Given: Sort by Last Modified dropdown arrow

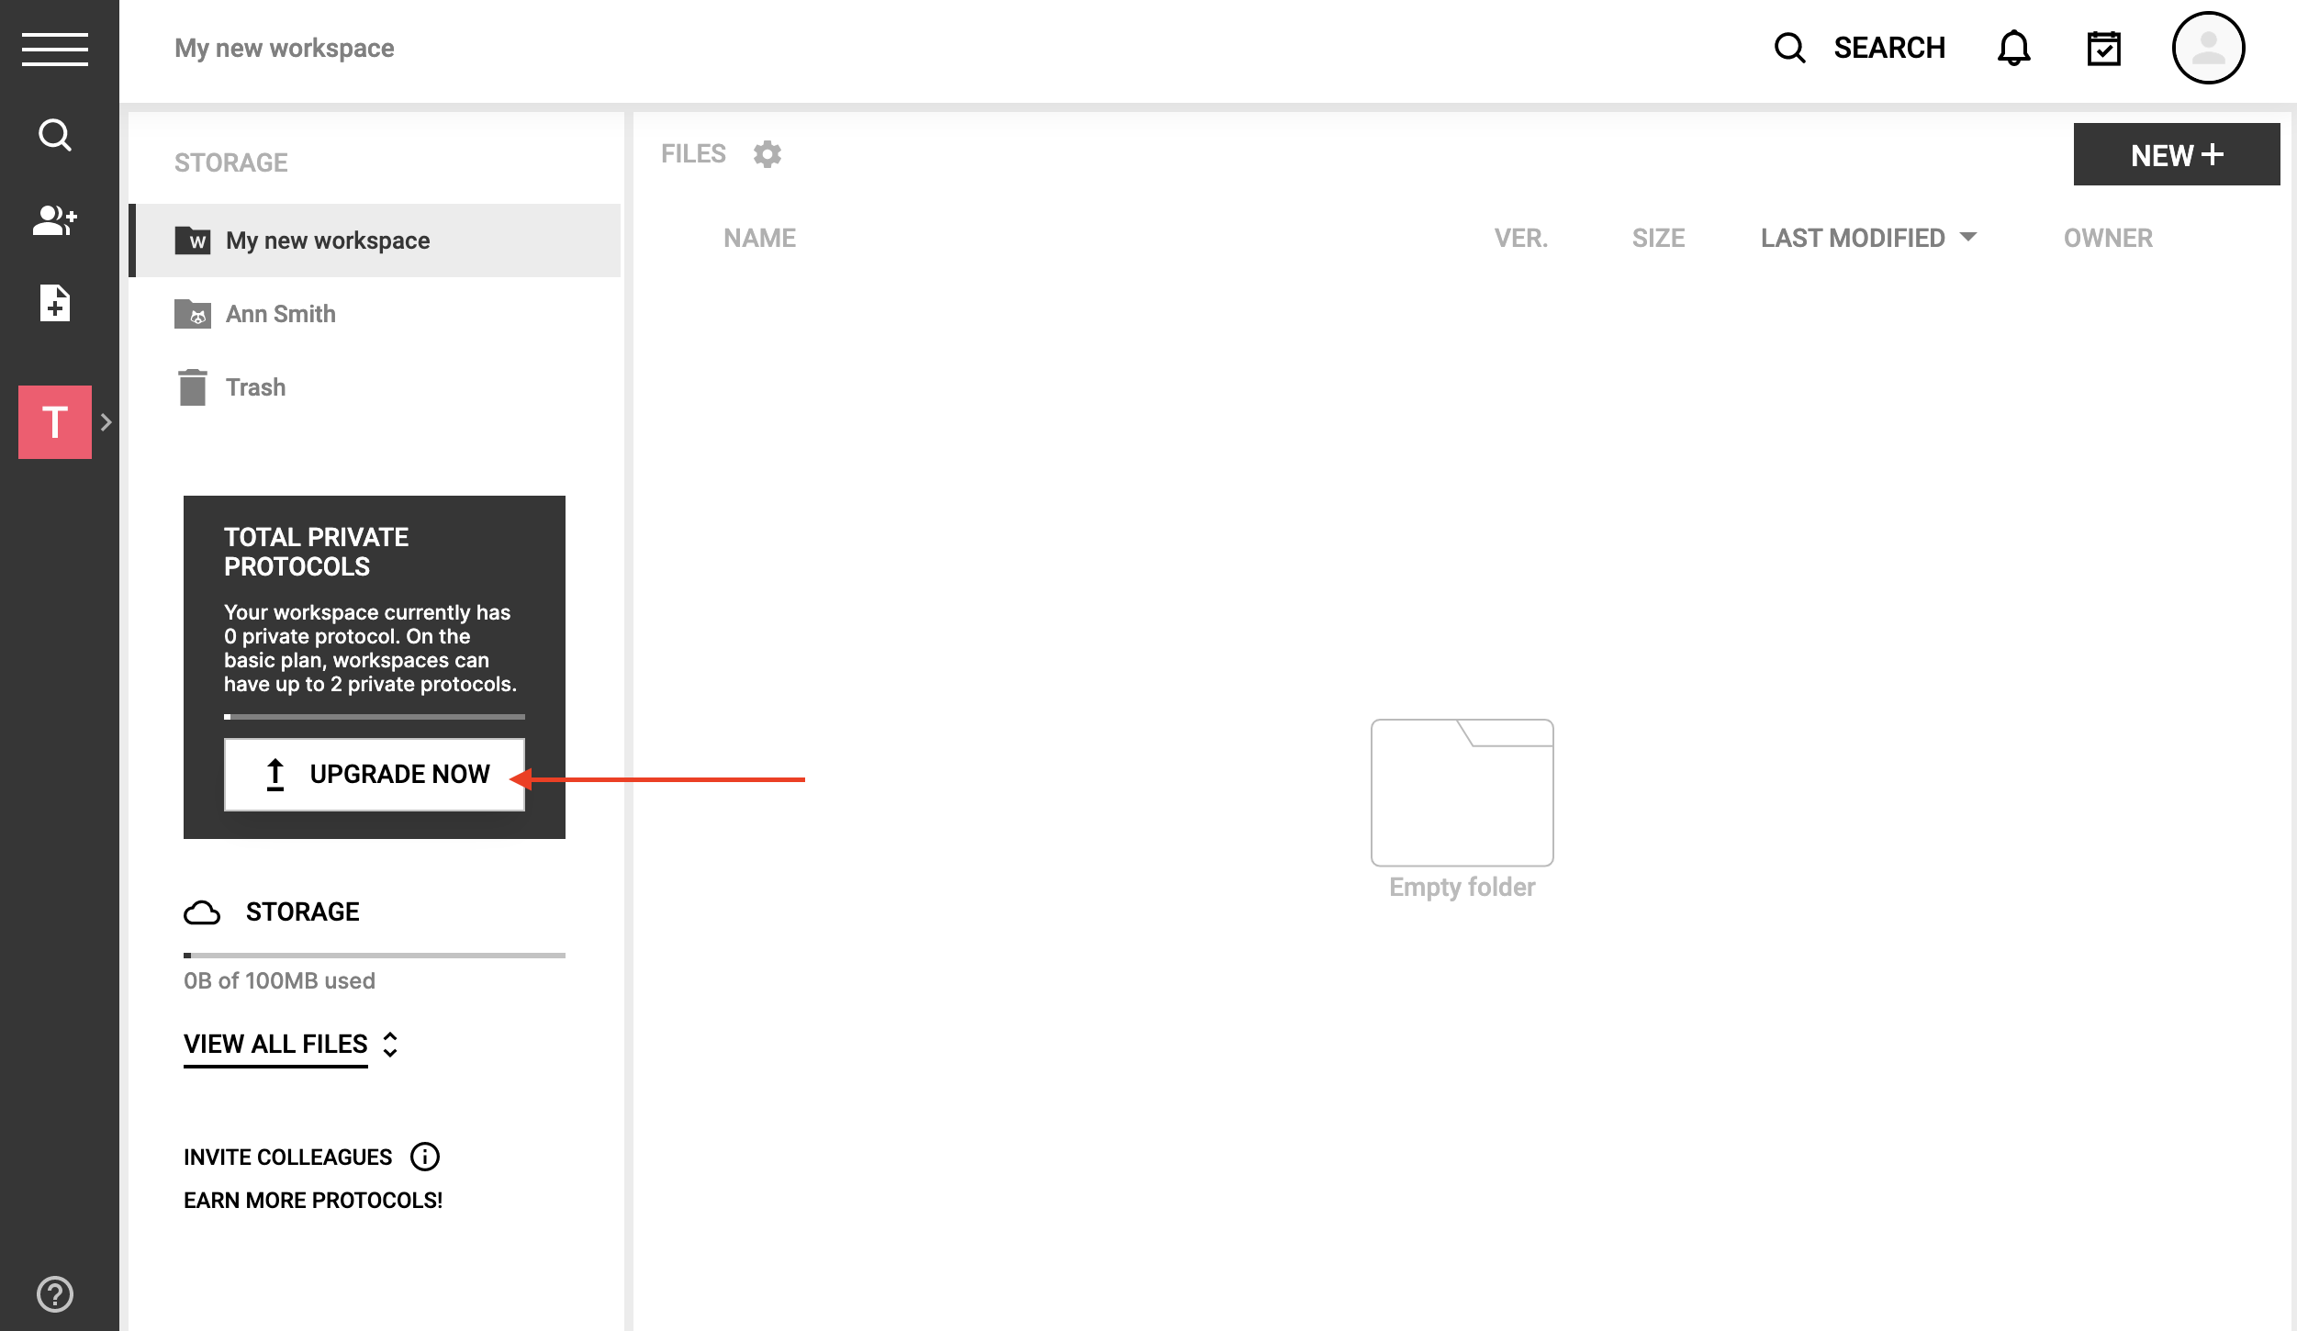Looking at the screenshot, I should pos(1968,238).
